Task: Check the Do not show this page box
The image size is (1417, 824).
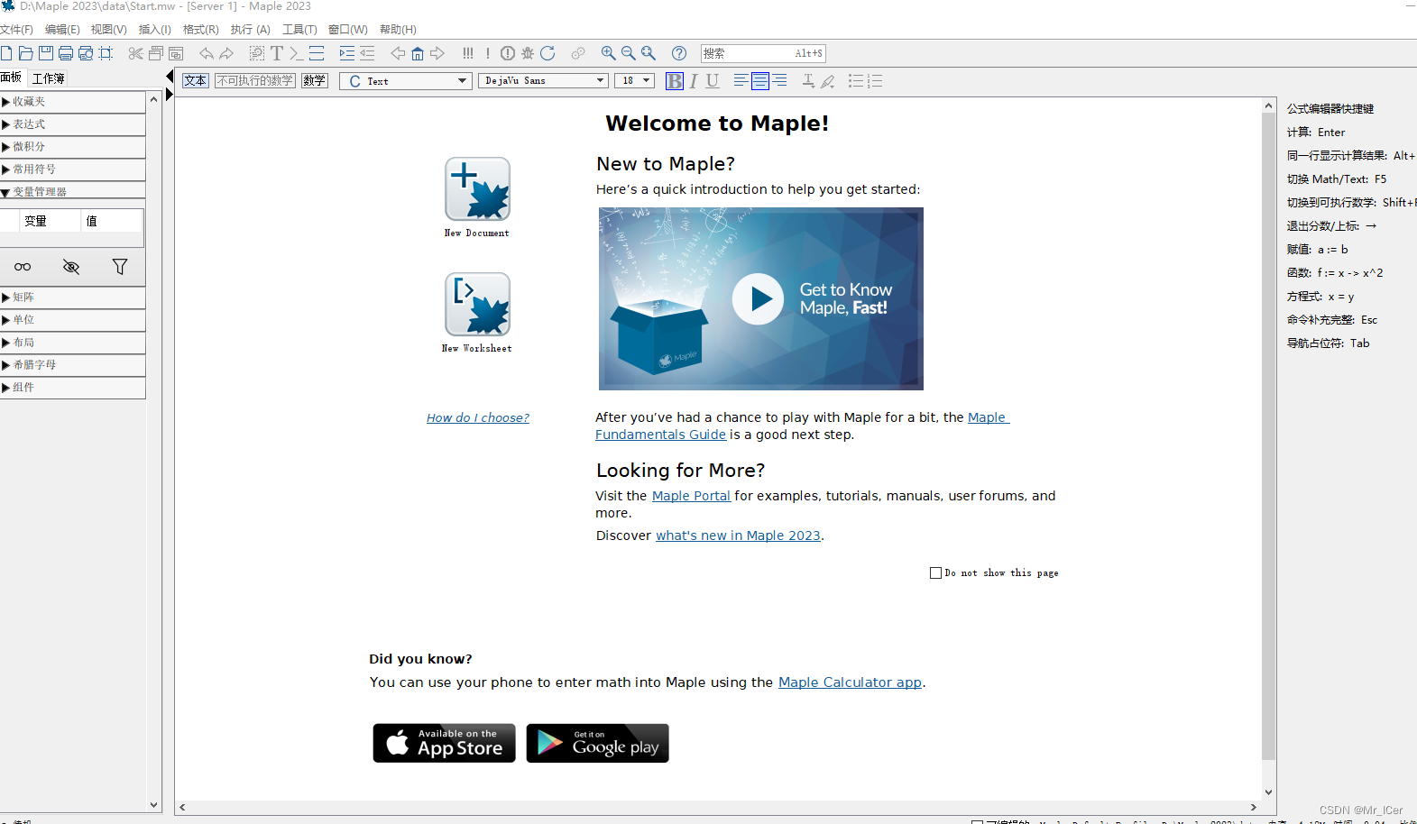Action: [x=935, y=572]
